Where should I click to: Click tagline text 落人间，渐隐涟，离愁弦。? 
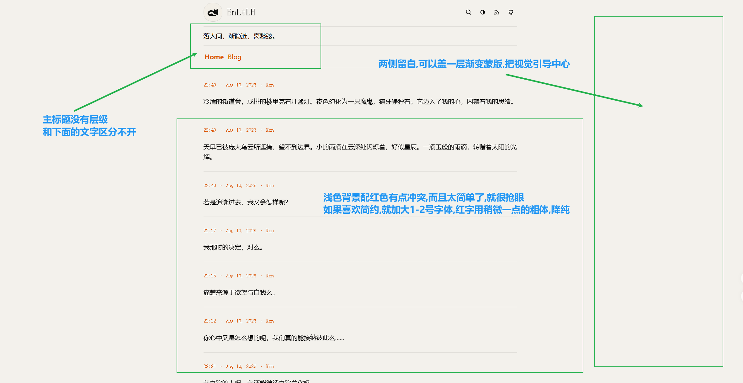click(x=240, y=36)
